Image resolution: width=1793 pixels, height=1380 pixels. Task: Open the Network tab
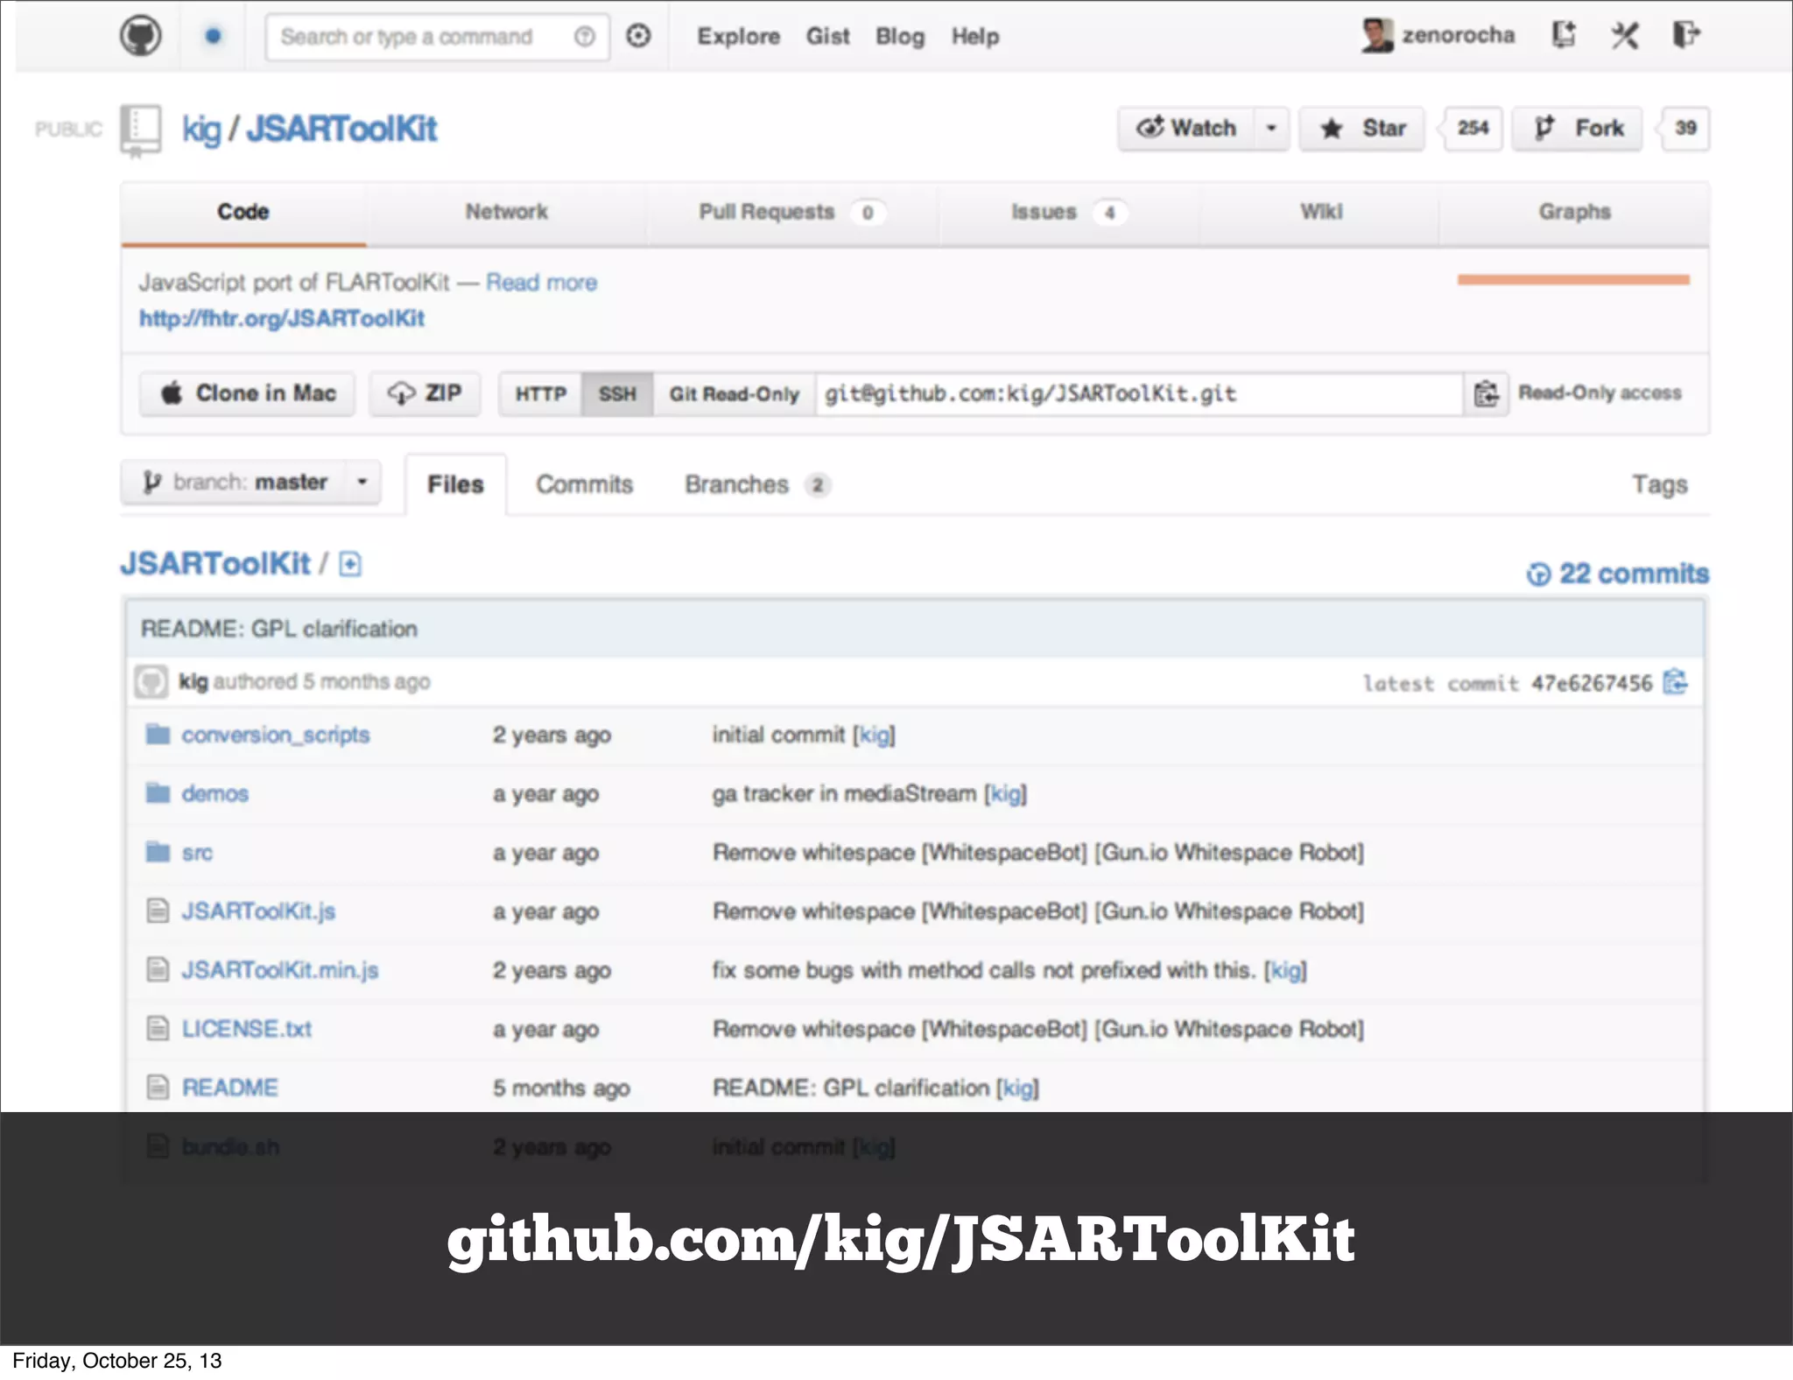(506, 212)
